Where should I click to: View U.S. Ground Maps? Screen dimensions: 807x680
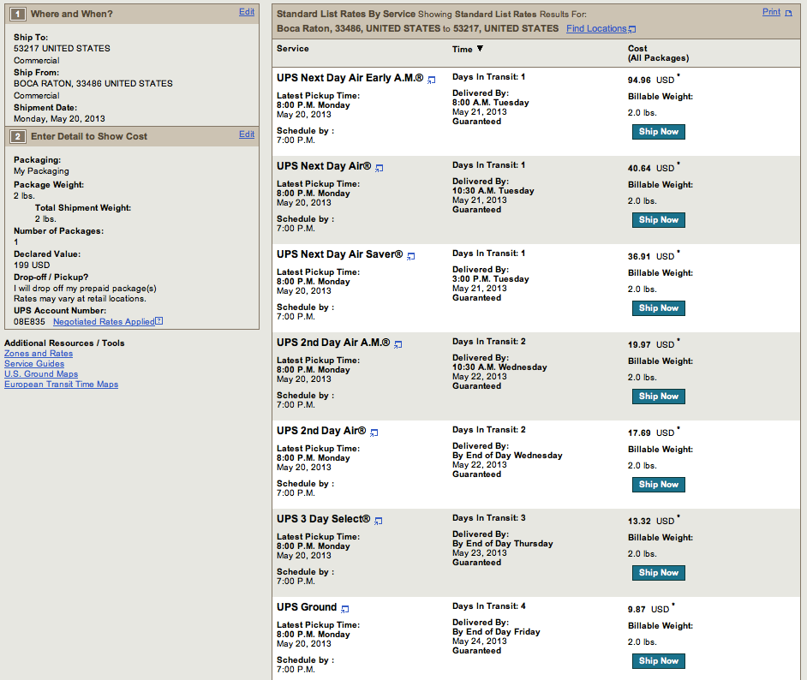[41, 374]
